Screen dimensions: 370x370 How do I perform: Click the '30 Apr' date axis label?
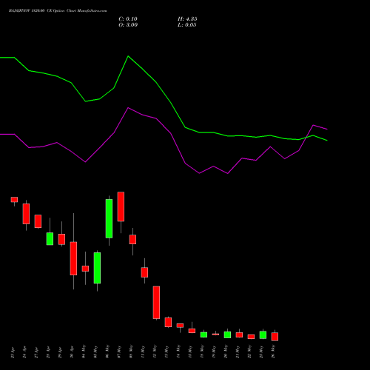pyautogui.click(x=73, y=352)
